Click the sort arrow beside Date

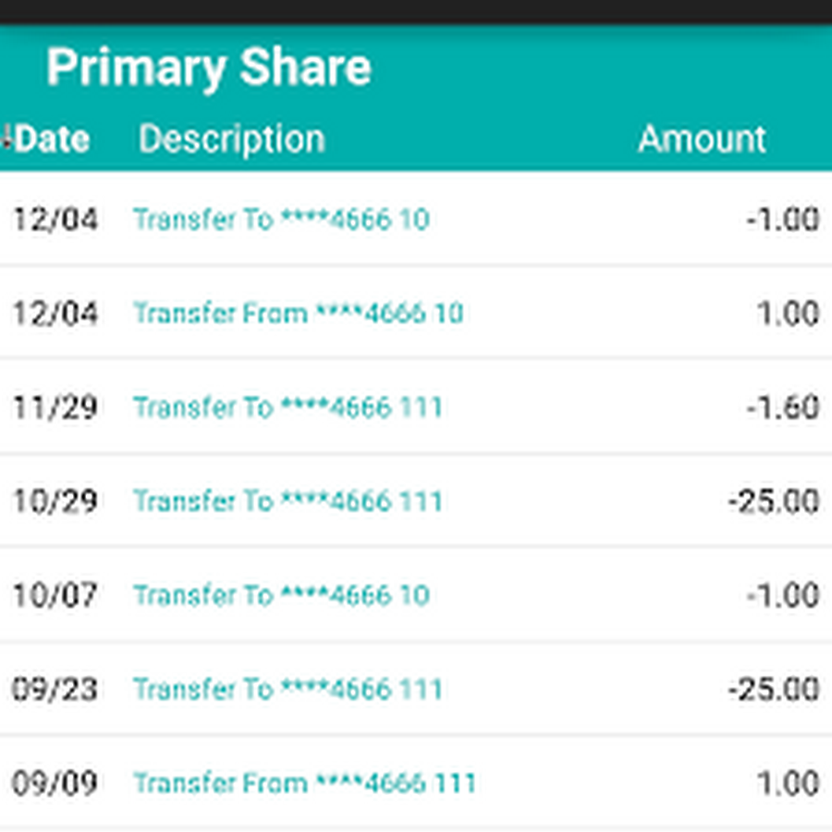point(6,139)
